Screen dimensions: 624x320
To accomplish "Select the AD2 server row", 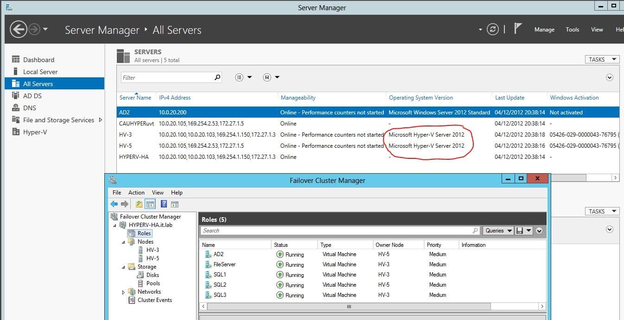I will click(x=368, y=113).
